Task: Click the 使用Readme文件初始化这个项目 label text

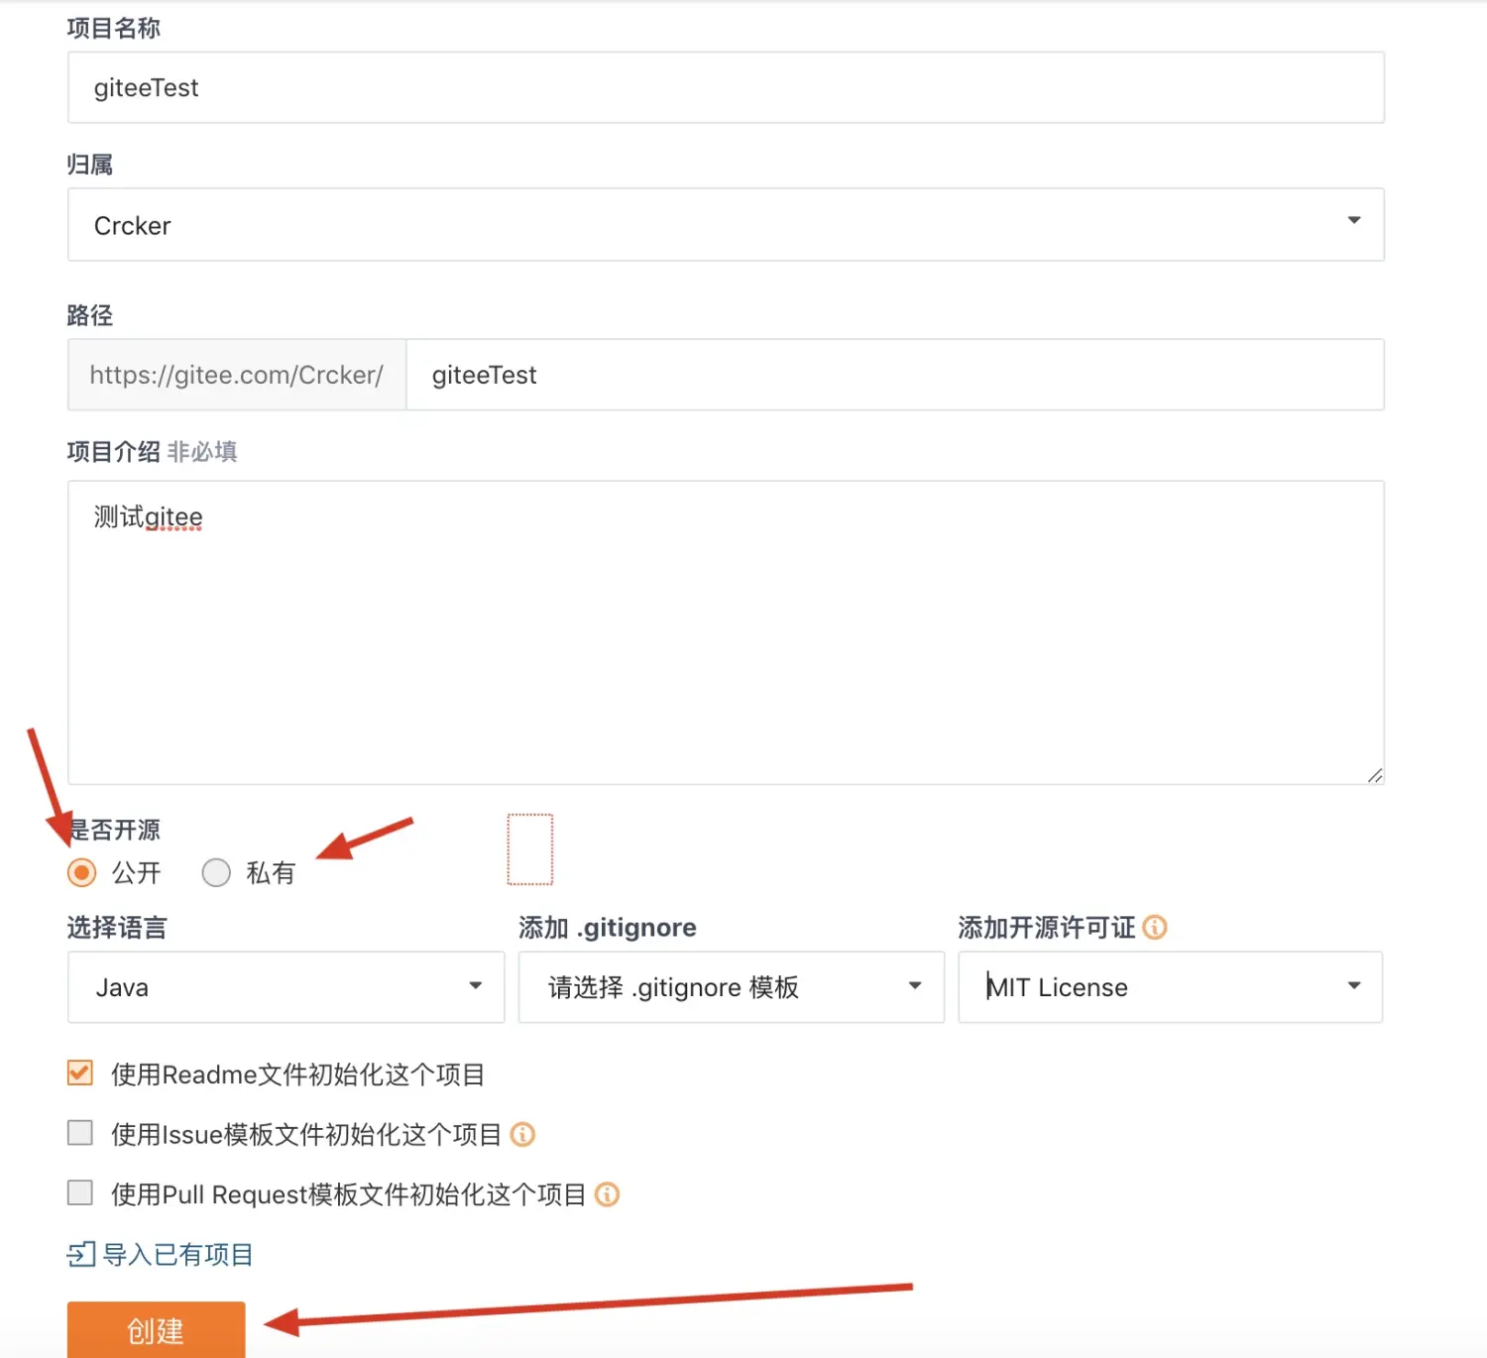Action: pos(297,1075)
